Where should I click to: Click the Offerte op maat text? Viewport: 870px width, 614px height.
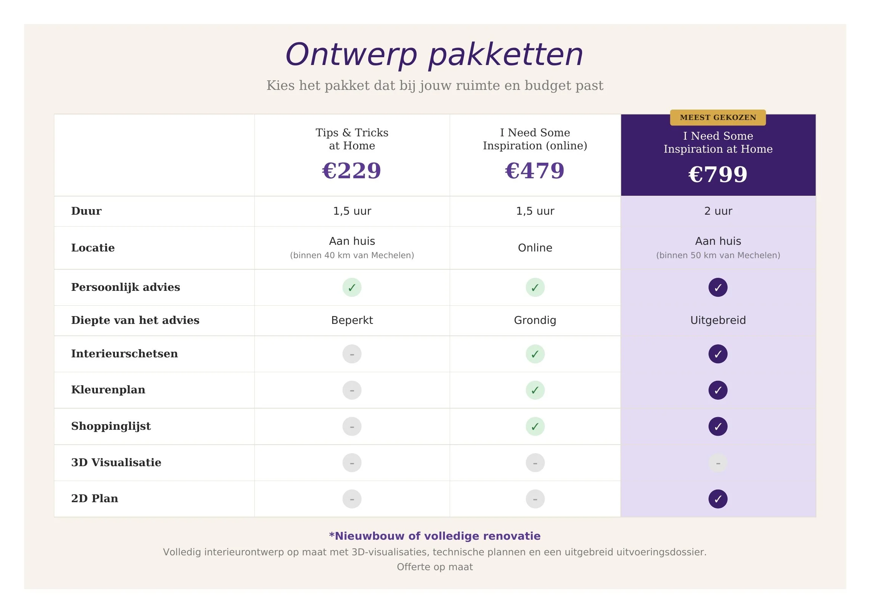click(434, 567)
